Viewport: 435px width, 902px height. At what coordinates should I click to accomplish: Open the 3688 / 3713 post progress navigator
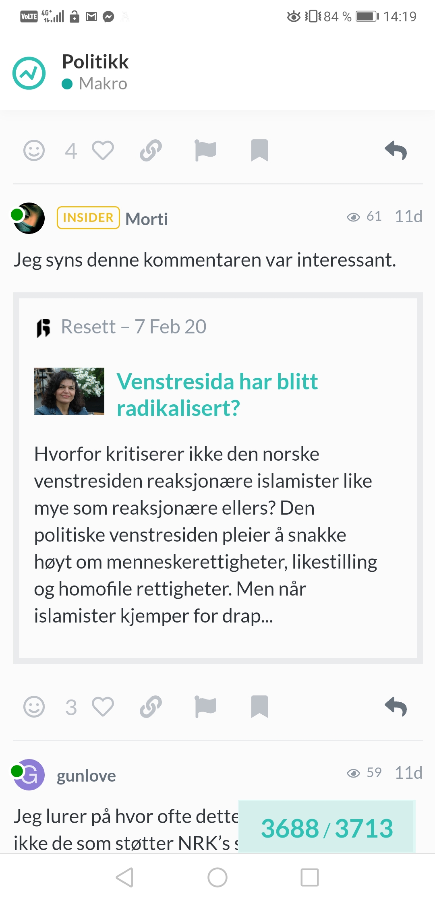pos(327,828)
